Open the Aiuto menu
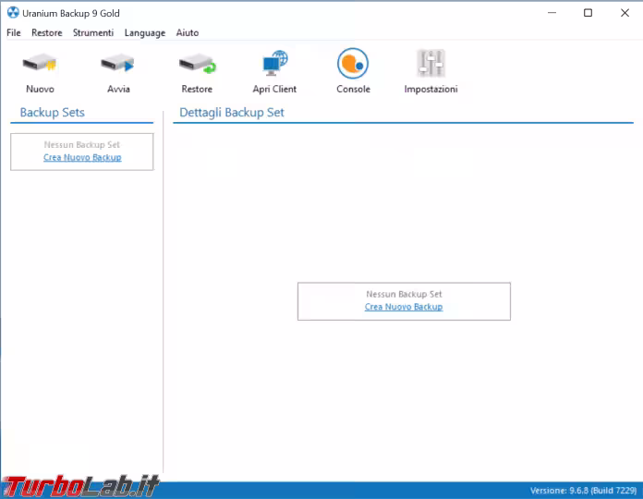Screen dimensions: 643x499 (x=188, y=32)
